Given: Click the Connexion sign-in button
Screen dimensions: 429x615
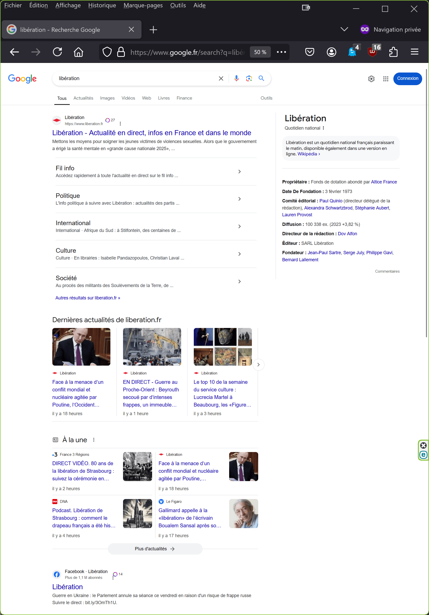Looking at the screenshot, I should [x=408, y=79].
